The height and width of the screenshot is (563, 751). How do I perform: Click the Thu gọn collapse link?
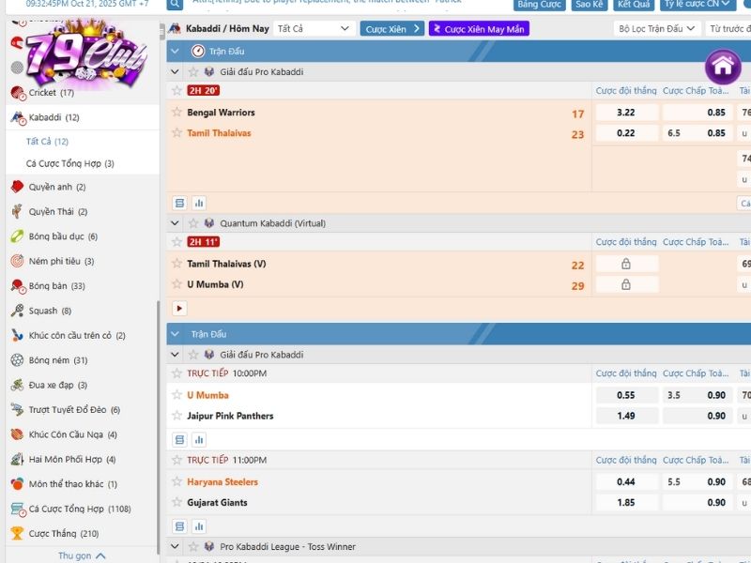pyautogui.click(x=82, y=555)
